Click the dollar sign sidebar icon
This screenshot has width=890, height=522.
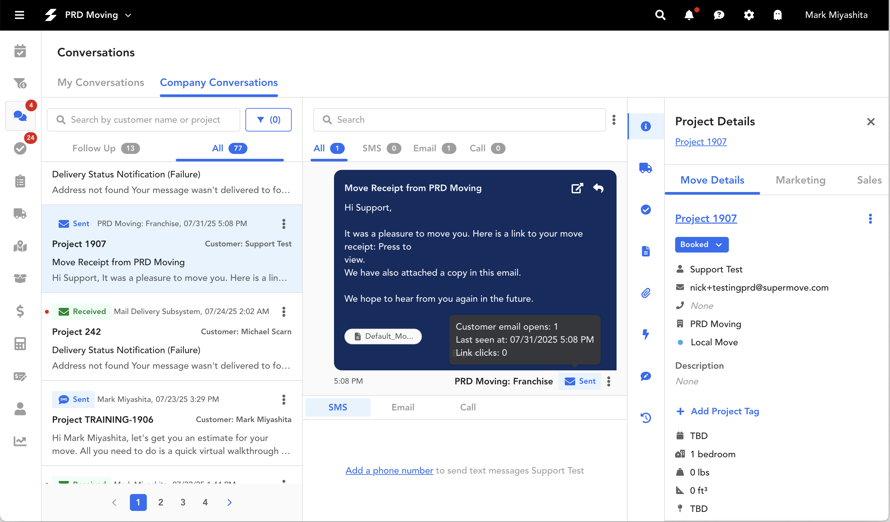point(20,311)
